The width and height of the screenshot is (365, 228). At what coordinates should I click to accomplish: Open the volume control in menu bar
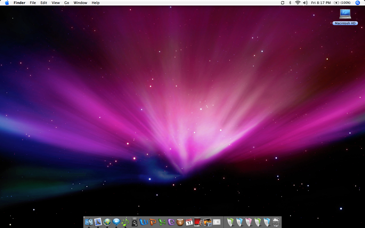tap(305, 3)
